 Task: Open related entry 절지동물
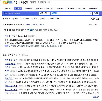point(53,46)
